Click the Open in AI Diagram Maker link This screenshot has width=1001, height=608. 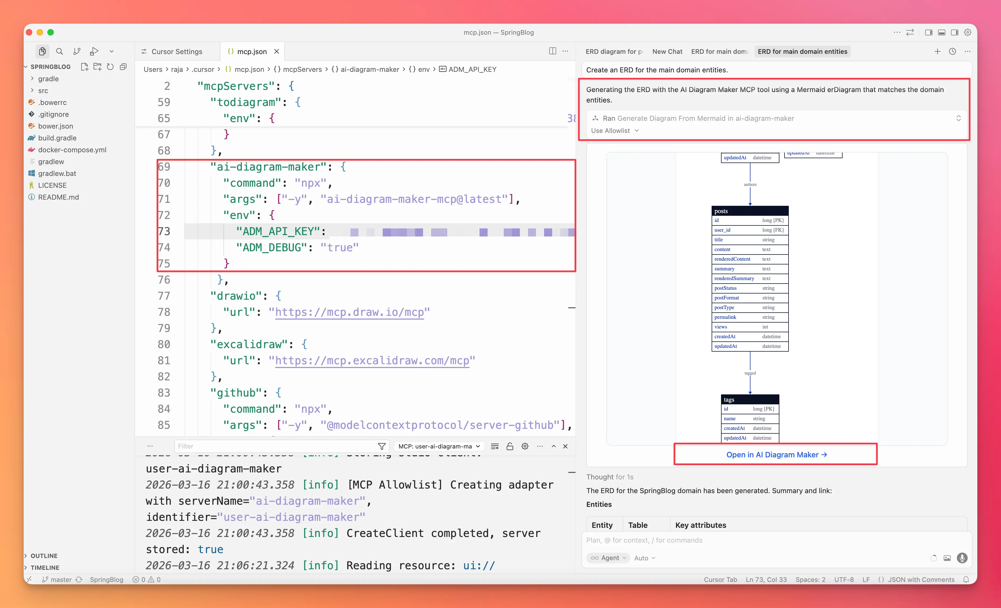click(x=775, y=454)
